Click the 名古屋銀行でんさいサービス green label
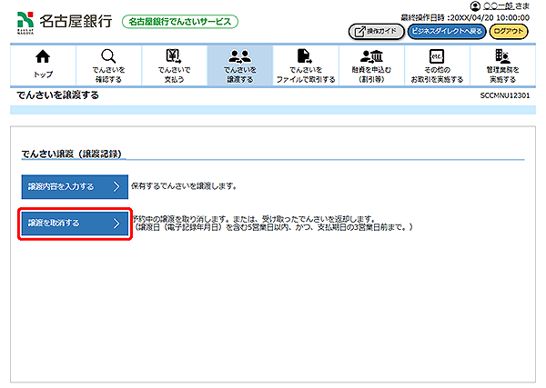The width and height of the screenshot is (546, 388). point(180,21)
